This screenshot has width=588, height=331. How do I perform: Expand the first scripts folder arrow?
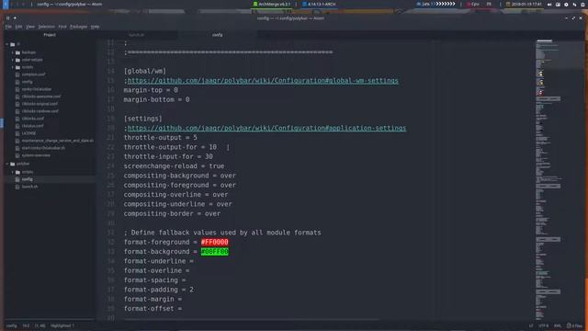click(x=12, y=67)
